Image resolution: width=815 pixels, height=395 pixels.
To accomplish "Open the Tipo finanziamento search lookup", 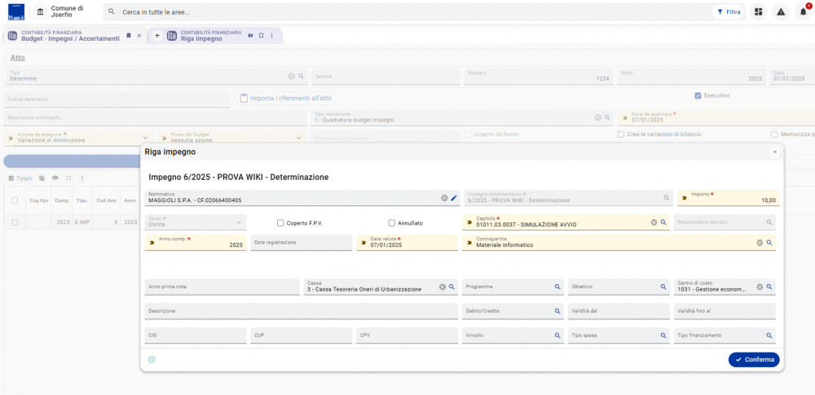I will click(x=769, y=336).
